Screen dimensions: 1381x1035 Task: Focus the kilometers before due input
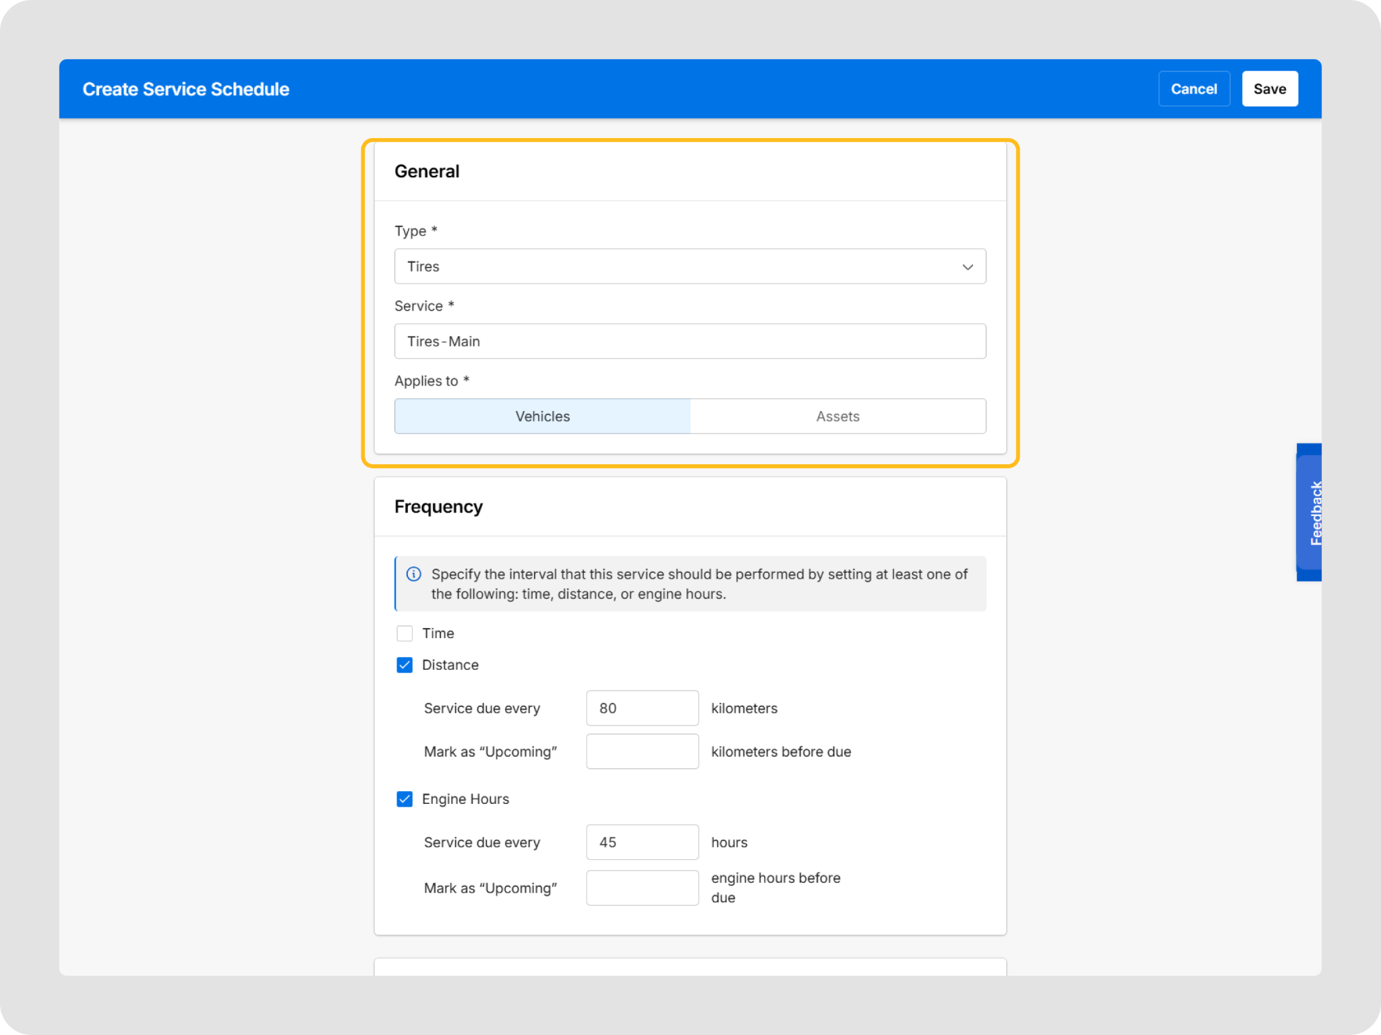coord(642,751)
